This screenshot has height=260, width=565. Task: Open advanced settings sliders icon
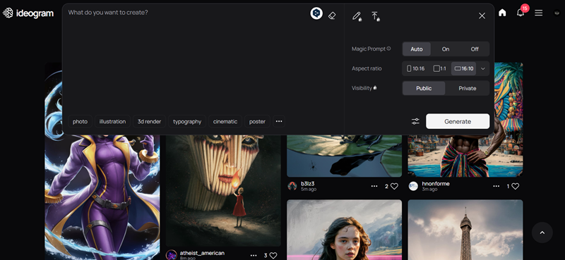415,122
